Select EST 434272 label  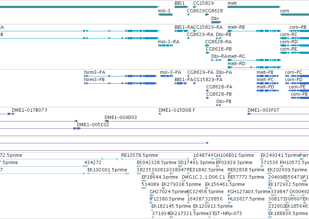point(93,163)
